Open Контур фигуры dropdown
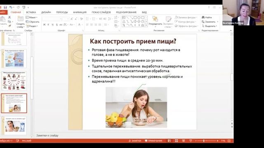 tap(185, 22)
